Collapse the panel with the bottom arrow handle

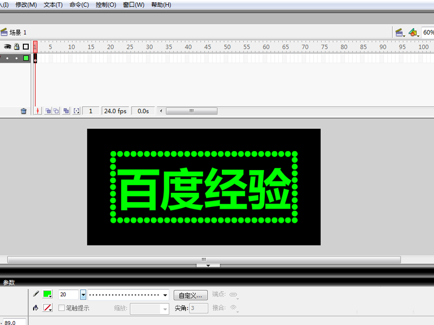point(208,265)
